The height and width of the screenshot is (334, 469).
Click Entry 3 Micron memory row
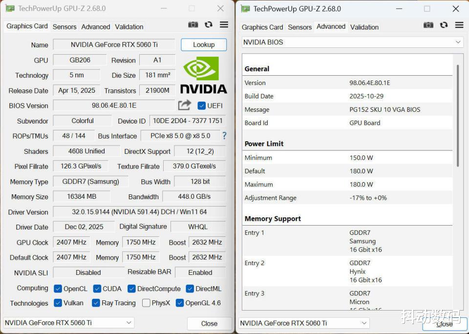(347, 299)
